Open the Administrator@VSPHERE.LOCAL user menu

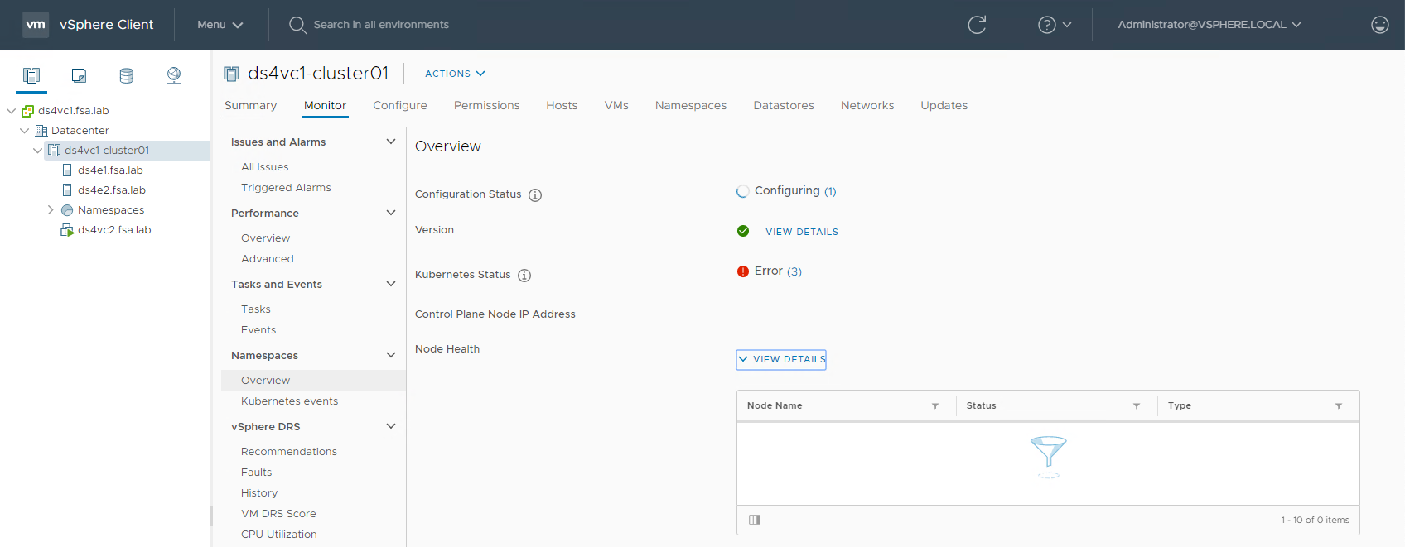(1209, 25)
